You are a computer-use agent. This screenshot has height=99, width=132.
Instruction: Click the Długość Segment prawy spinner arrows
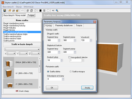[75, 40]
